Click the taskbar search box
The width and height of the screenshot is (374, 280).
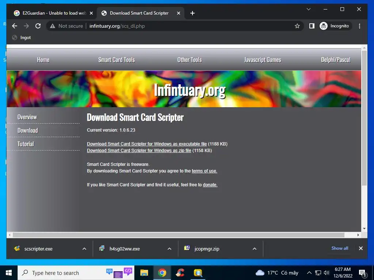tap(76, 273)
